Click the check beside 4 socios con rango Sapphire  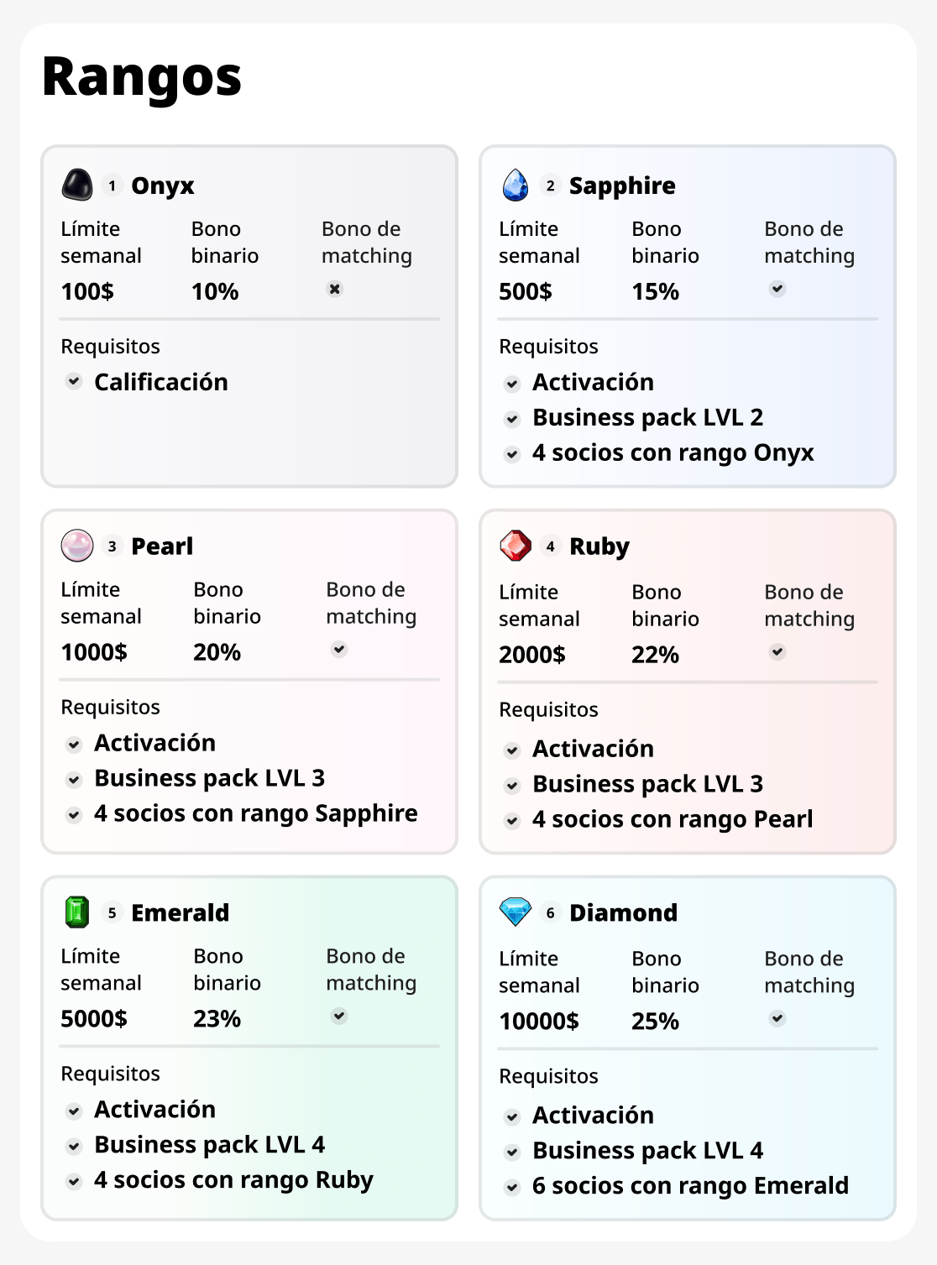click(74, 814)
